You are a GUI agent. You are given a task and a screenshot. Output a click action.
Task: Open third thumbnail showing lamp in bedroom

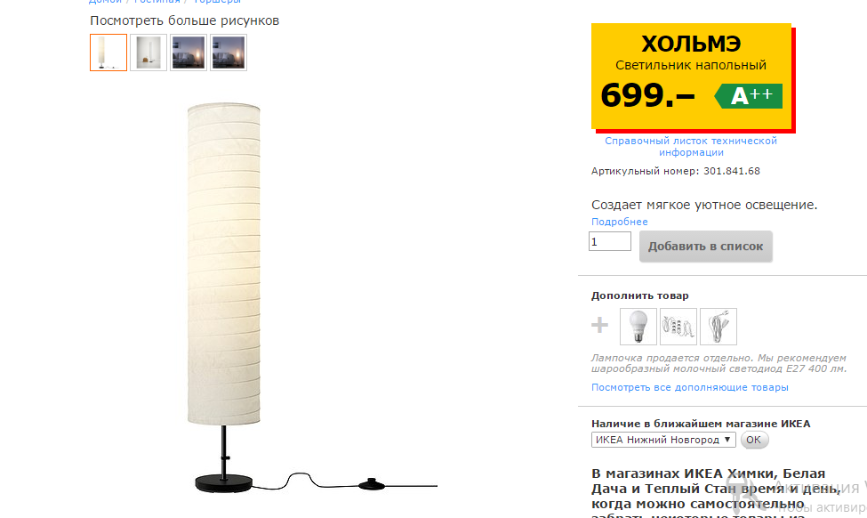point(189,53)
